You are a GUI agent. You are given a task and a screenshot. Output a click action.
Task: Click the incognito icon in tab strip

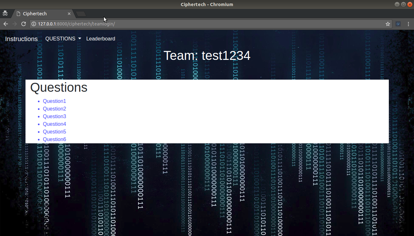tap(5, 13)
